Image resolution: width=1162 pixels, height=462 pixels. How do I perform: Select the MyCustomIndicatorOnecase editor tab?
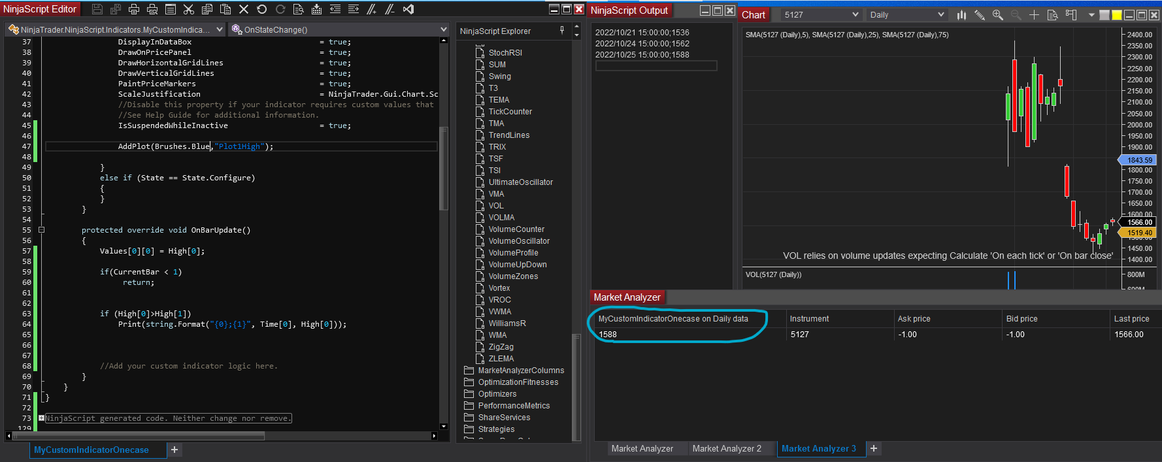pyautogui.click(x=91, y=450)
